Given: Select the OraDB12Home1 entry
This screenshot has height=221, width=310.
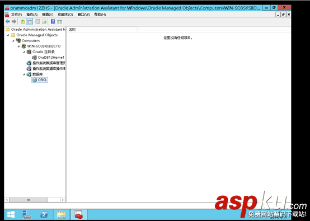Looking at the screenshot, I should pos(48,57).
